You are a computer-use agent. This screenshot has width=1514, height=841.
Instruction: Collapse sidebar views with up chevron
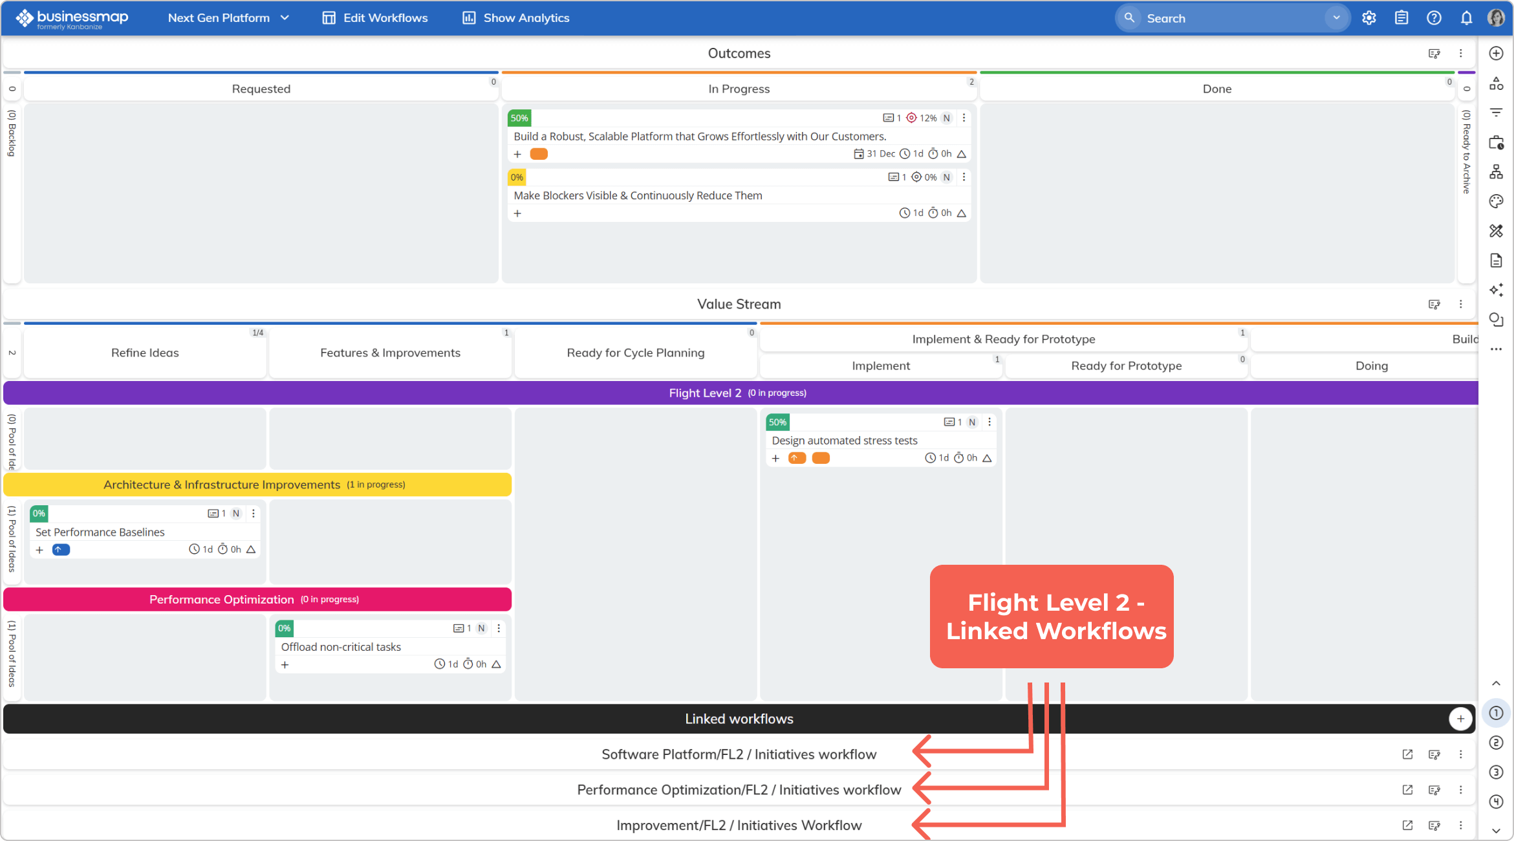(1496, 684)
